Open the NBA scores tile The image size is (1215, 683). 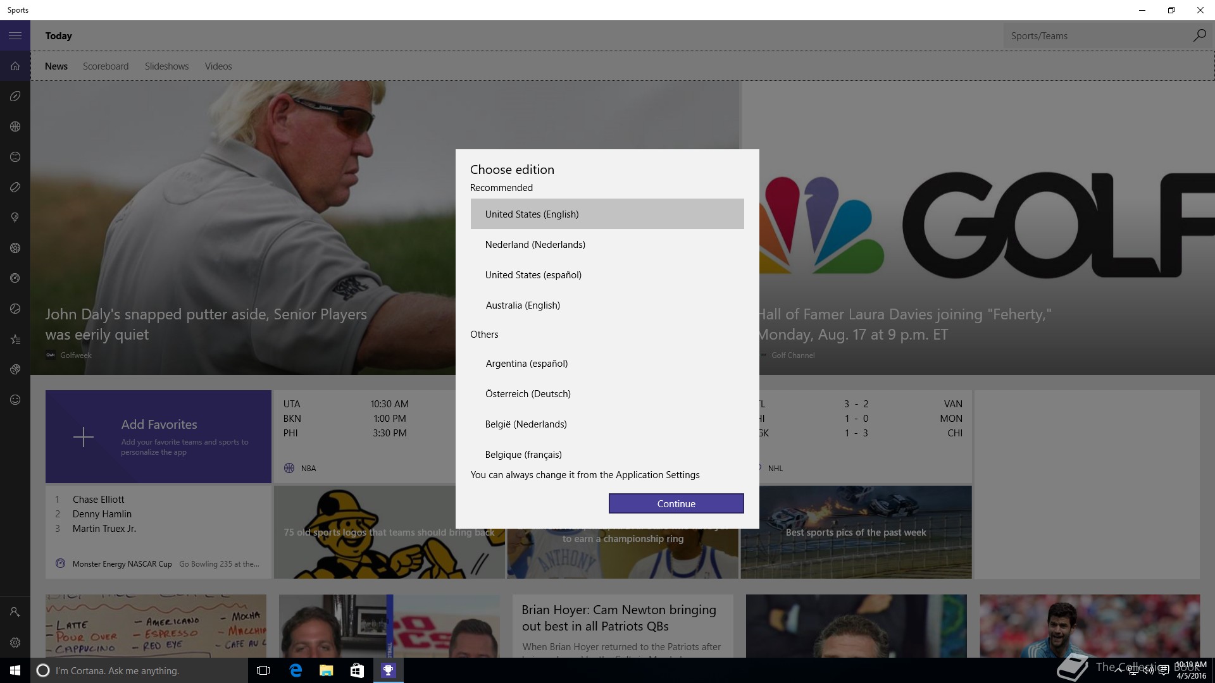364,436
